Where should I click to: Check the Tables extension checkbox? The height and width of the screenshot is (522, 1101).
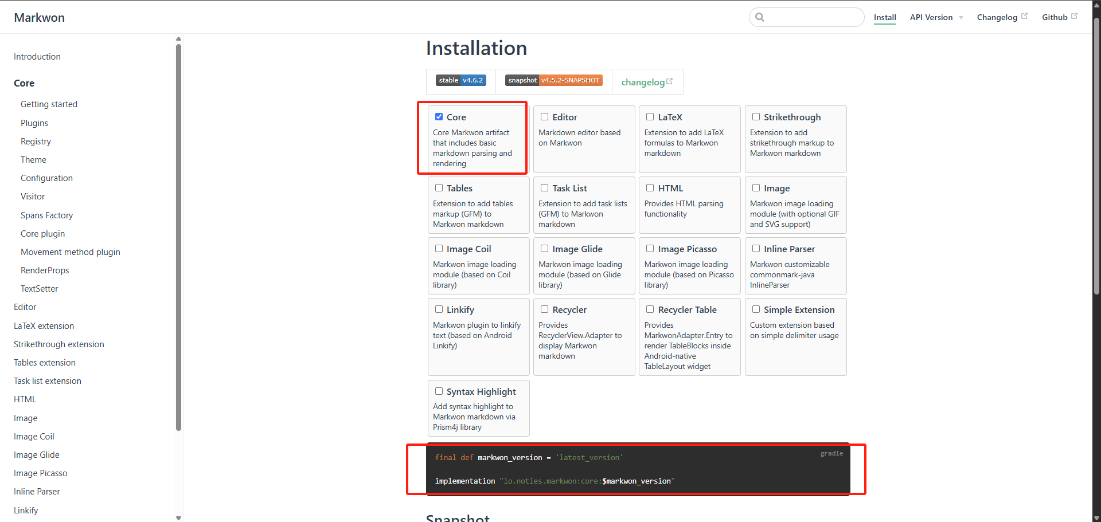coord(439,187)
